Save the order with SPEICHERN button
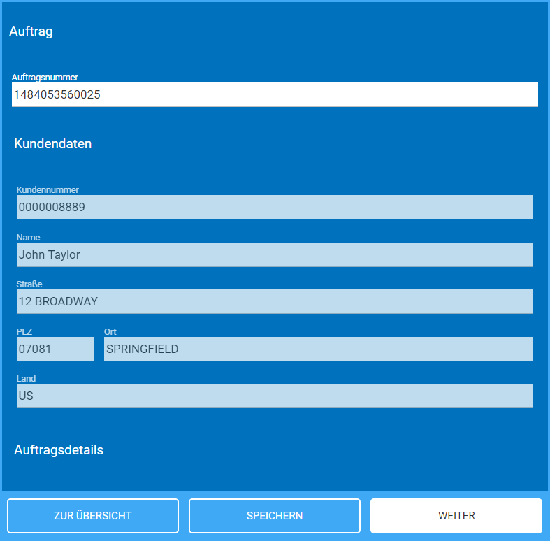 point(274,516)
